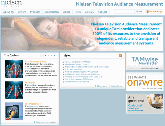The width and height of the screenshot is (165, 126).
Task: Open the Establishment Survey heading link
Action: click(x=35, y=62)
